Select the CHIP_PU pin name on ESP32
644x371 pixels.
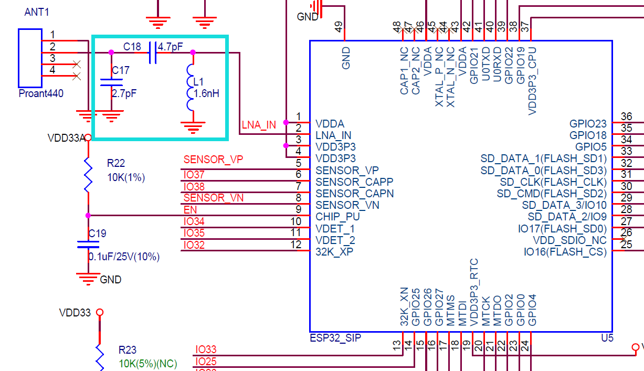337,217
